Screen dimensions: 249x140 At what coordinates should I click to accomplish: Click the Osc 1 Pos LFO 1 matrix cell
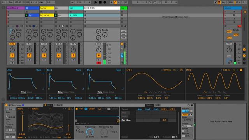[x=164, y=120]
